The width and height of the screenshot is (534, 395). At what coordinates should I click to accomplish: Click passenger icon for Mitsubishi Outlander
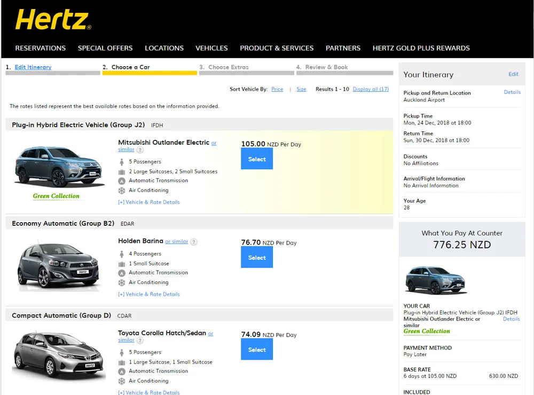point(122,162)
